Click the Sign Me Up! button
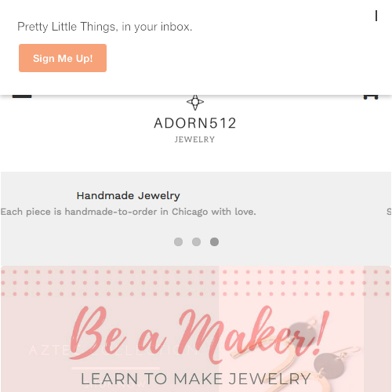The image size is (392, 392). (x=63, y=58)
